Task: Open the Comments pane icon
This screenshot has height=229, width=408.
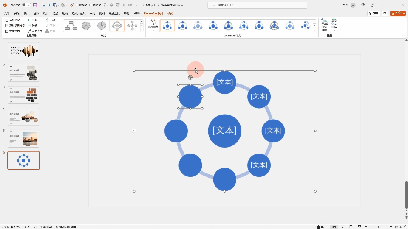Action: (x=385, y=13)
